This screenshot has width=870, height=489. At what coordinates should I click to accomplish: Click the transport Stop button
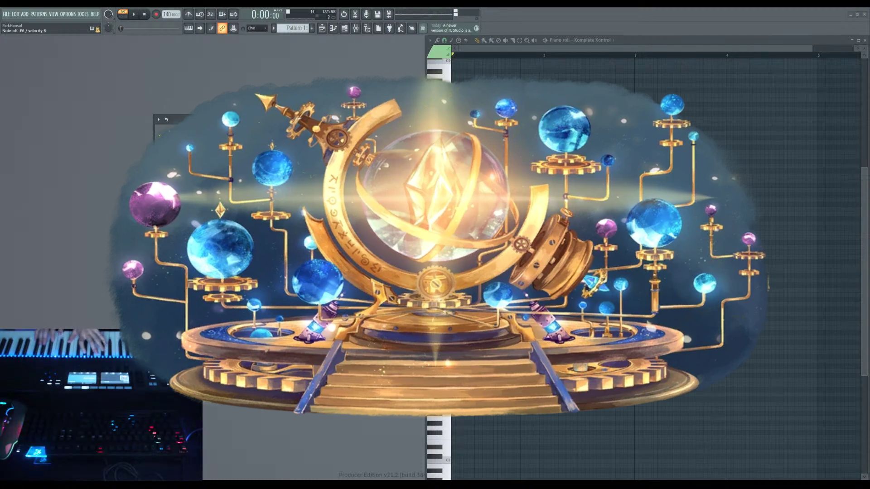145,14
